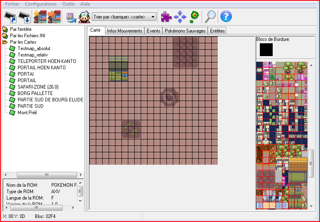Image resolution: width=320 pixels, height=222 pixels.
Task: Select the SAFARI-ZONE (26.0) map
Action: point(38,87)
